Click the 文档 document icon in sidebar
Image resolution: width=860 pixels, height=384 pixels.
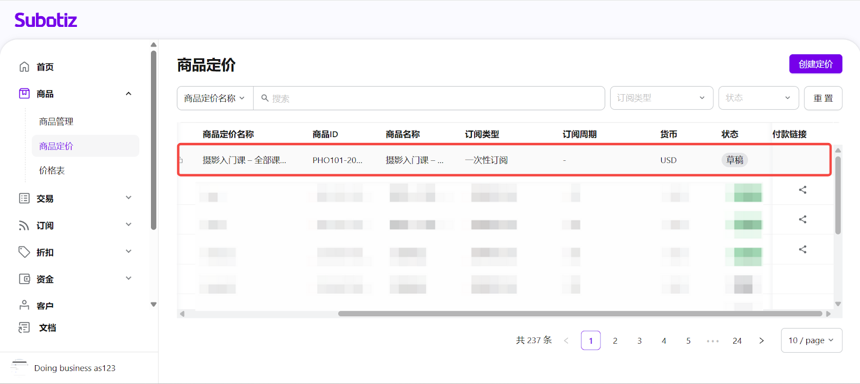coord(24,328)
